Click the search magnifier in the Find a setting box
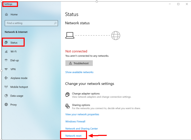 [55, 23]
